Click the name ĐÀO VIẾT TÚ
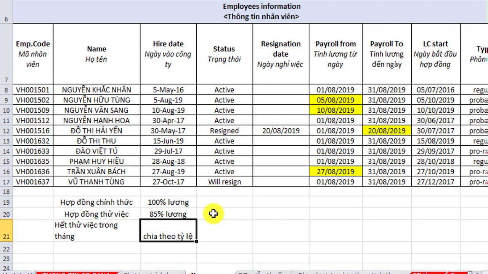The image size is (488, 274). [96, 151]
